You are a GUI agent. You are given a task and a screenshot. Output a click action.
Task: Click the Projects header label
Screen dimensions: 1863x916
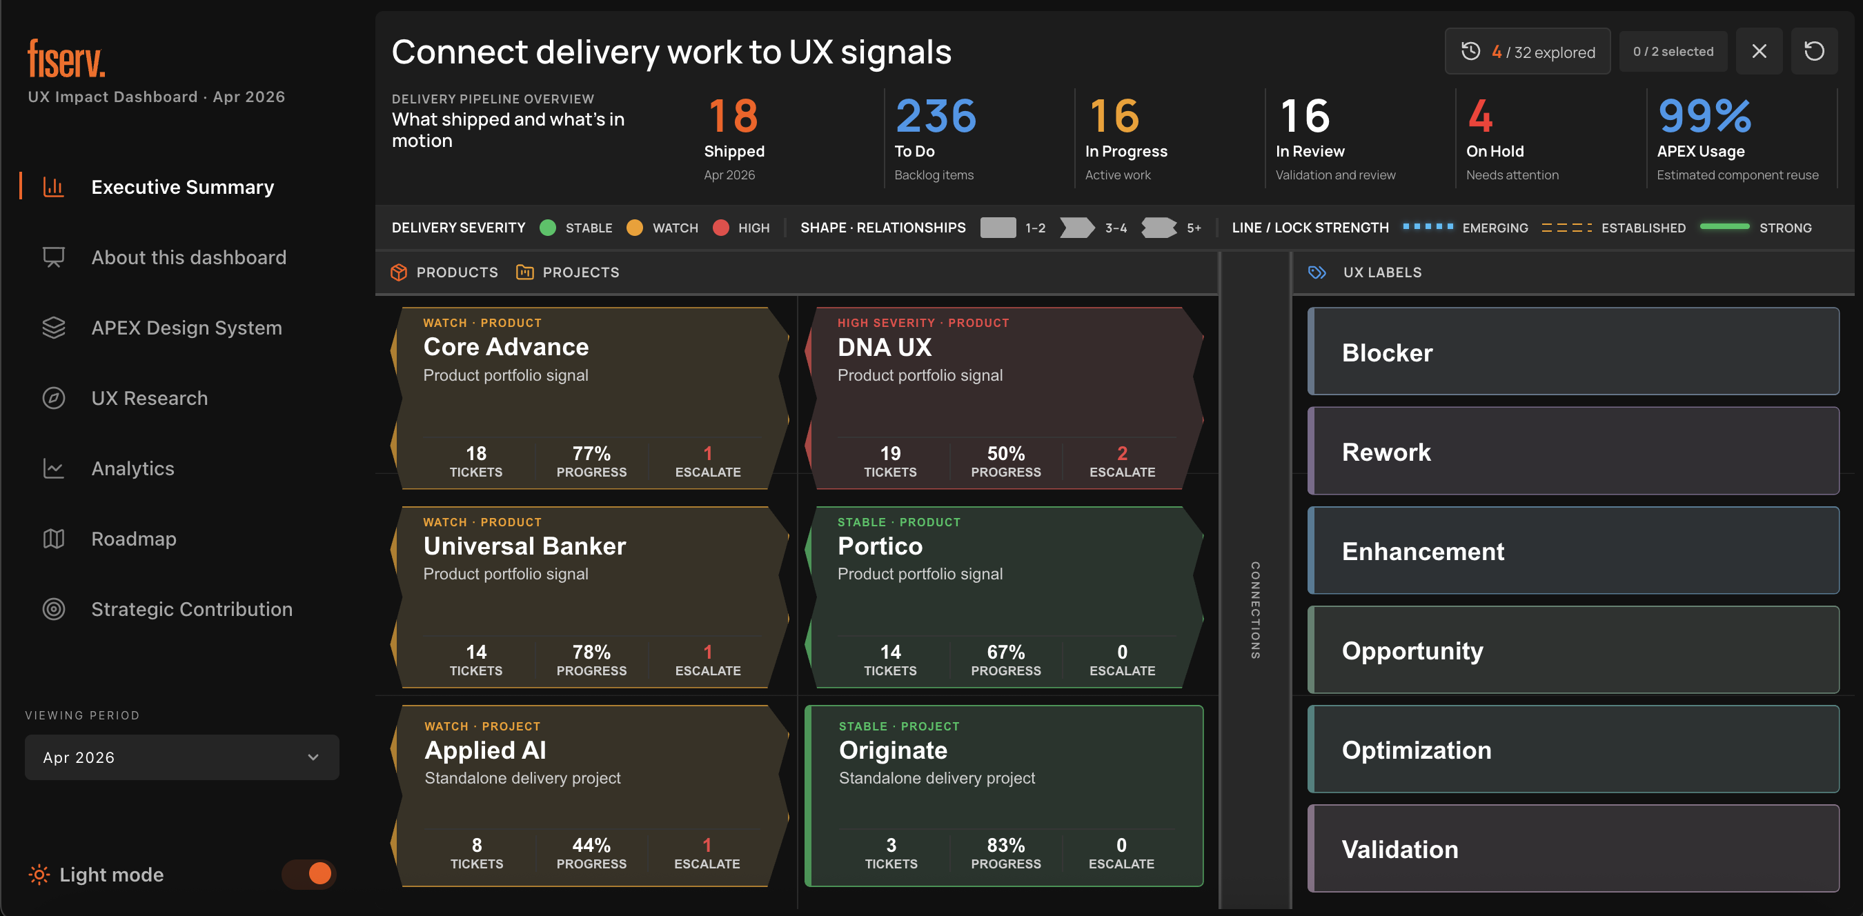(581, 272)
